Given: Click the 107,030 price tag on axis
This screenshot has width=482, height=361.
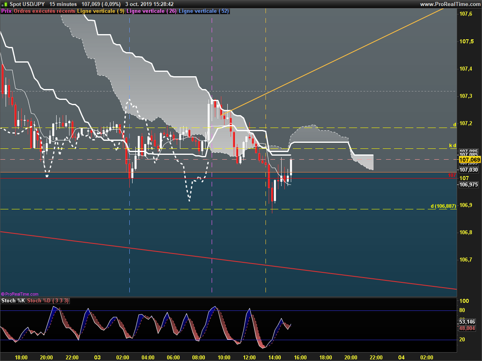Looking at the screenshot, I should tap(468, 170).
